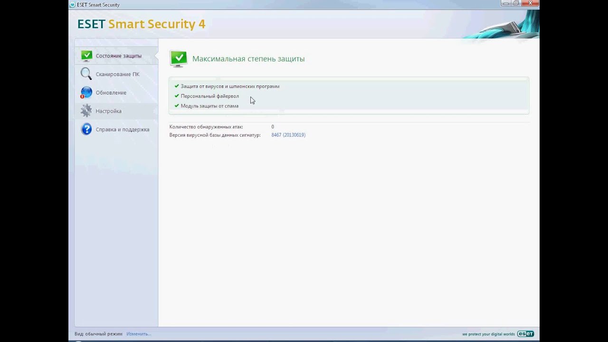
Task: Open Сканирование ПК section
Action: coord(116,74)
